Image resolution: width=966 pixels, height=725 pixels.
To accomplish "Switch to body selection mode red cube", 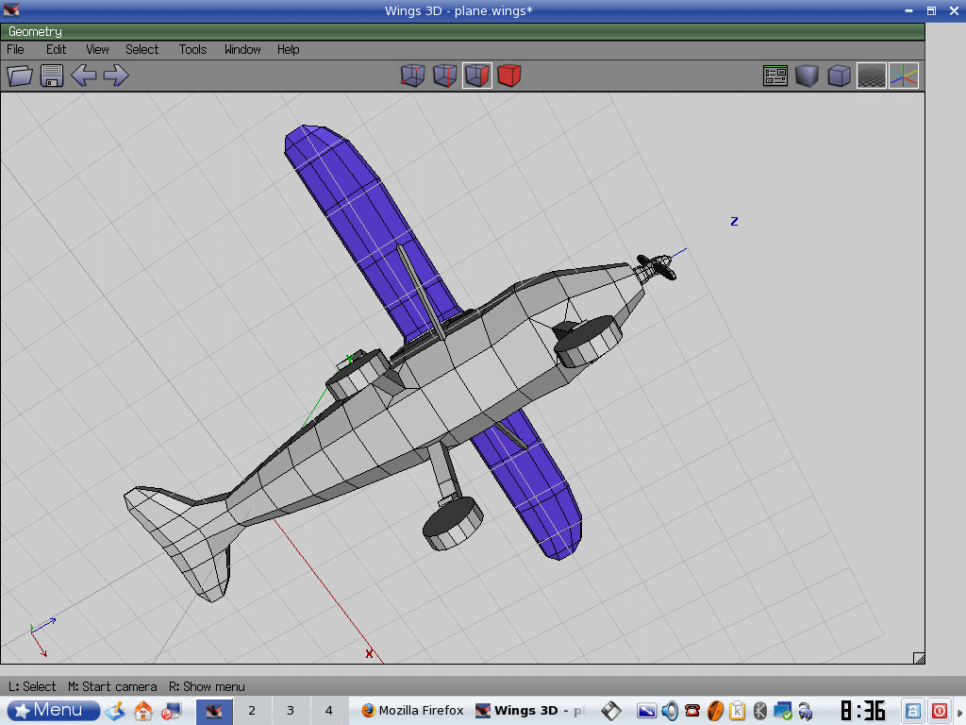I will pyautogui.click(x=509, y=76).
